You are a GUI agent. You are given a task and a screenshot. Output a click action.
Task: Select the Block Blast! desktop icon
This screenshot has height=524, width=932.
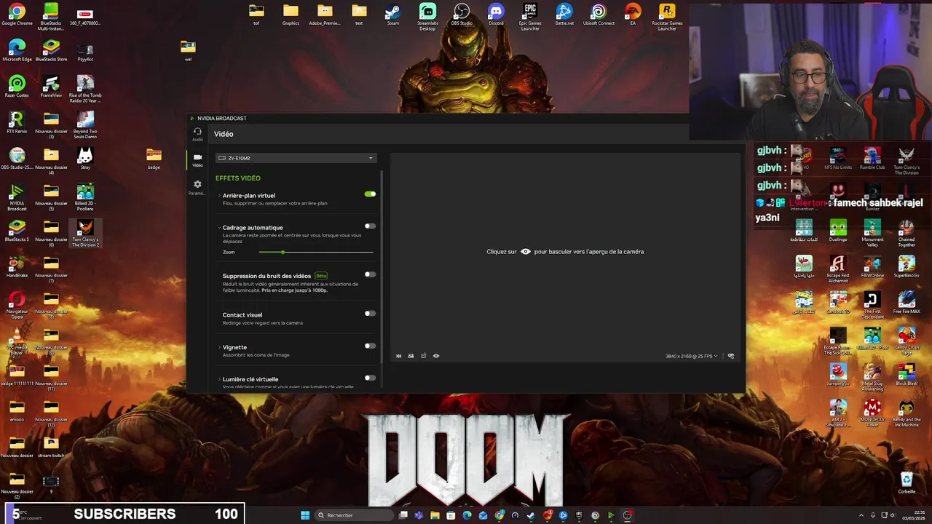click(x=907, y=374)
